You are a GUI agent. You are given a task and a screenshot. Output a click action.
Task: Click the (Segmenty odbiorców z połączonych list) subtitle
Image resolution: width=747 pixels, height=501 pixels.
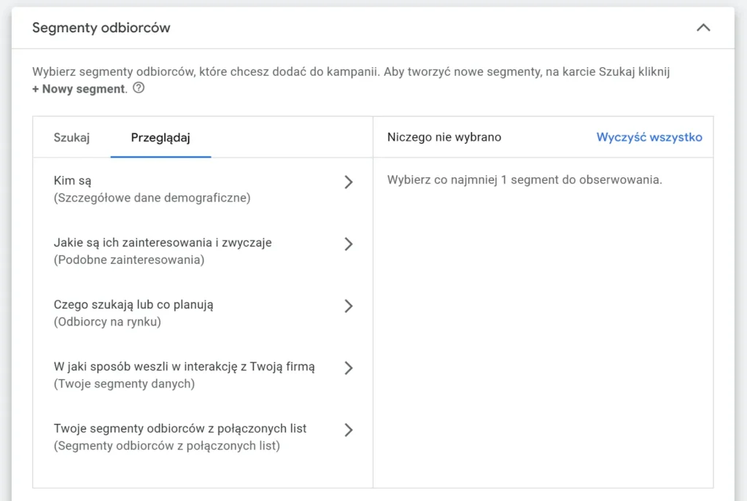[x=166, y=446]
